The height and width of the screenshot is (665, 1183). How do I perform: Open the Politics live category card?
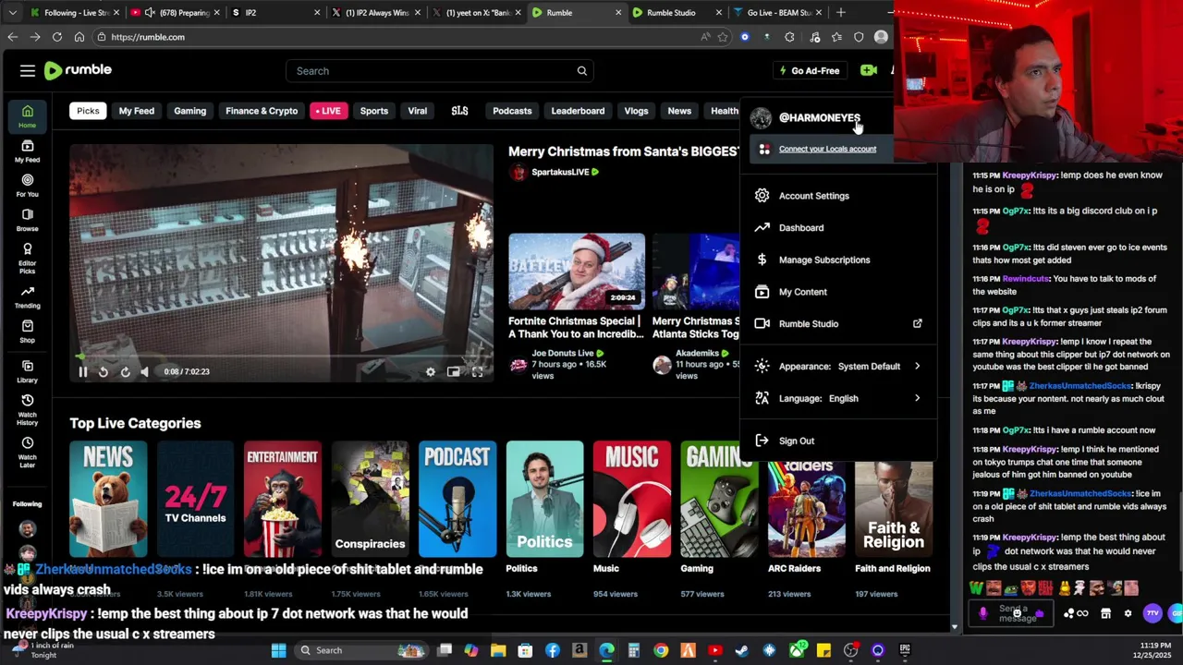coord(544,499)
